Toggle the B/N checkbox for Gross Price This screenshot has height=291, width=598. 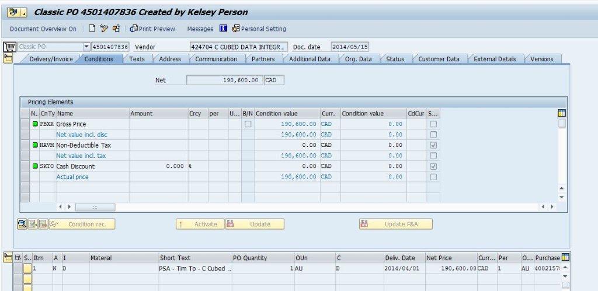pos(248,124)
